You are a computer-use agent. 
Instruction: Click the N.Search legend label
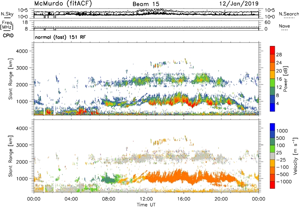point(289,14)
